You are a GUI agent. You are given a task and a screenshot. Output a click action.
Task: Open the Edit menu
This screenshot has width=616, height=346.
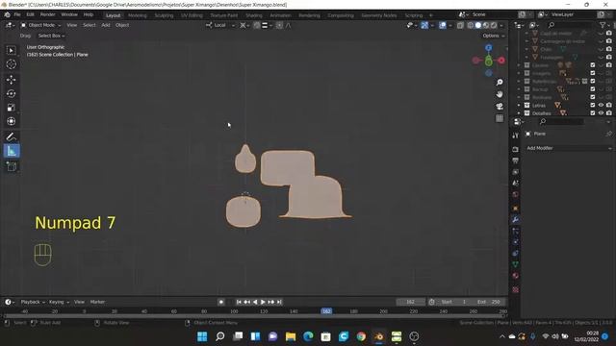tap(30, 14)
